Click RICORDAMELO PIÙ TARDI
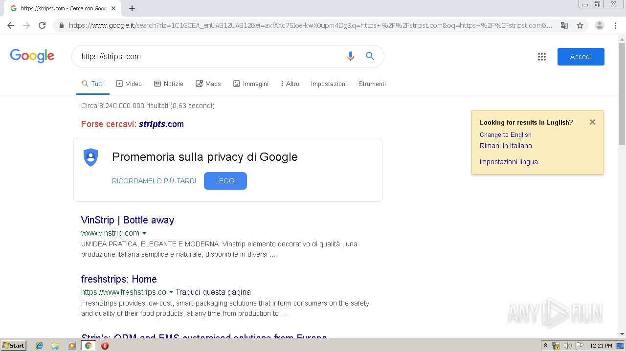The width and height of the screenshot is (626, 352). [154, 181]
